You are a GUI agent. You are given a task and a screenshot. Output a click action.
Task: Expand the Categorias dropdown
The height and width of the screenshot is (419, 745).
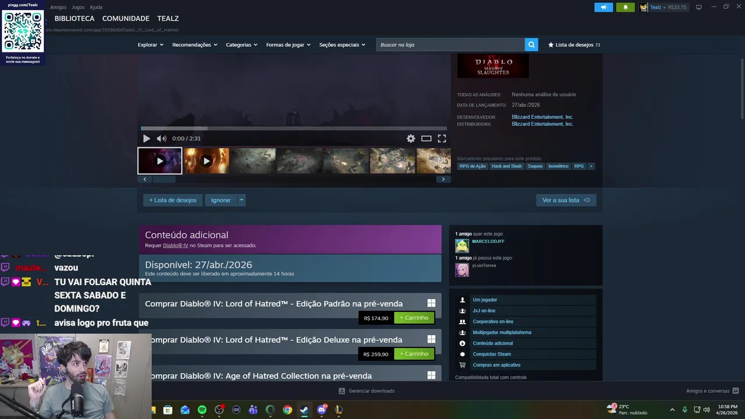tap(242, 45)
